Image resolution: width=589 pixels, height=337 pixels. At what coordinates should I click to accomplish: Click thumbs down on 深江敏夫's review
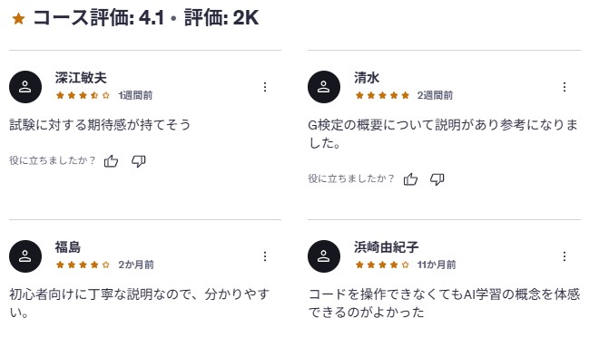[138, 161]
